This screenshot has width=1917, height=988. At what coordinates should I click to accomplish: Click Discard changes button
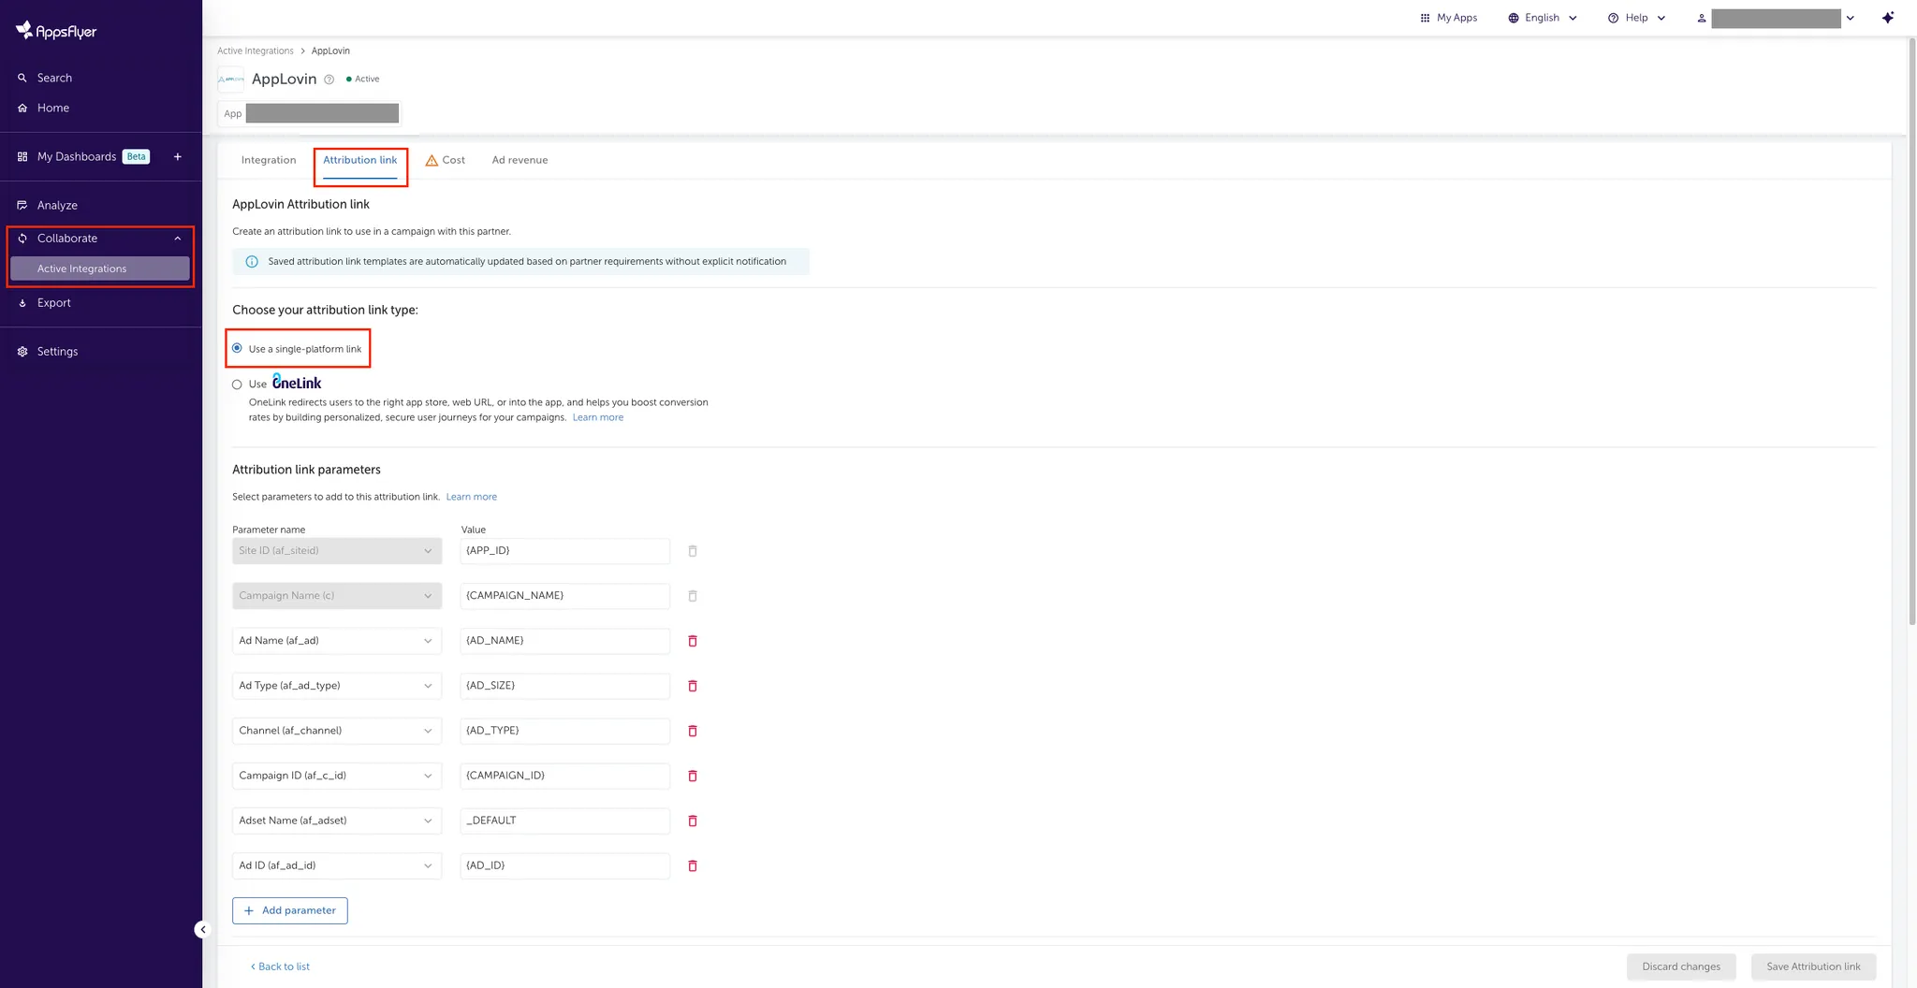pos(1681,966)
